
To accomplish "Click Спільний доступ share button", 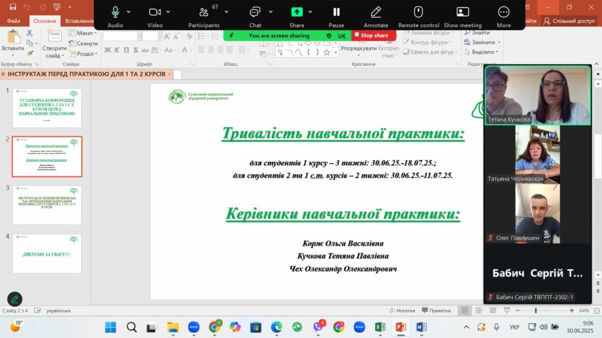I will pos(570,21).
